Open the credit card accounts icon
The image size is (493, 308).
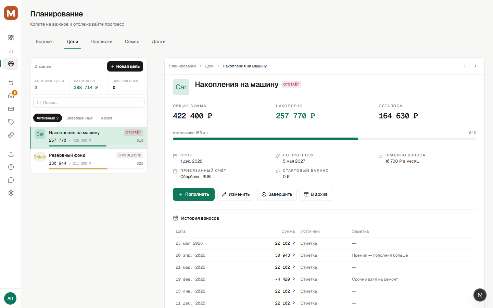point(11,109)
